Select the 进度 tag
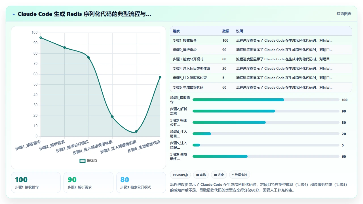The height and width of the screenshot is (204, 363). click(x=219, y=175)
